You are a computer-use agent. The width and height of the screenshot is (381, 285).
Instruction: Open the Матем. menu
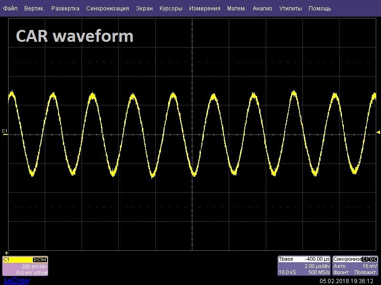click(236, 9)
